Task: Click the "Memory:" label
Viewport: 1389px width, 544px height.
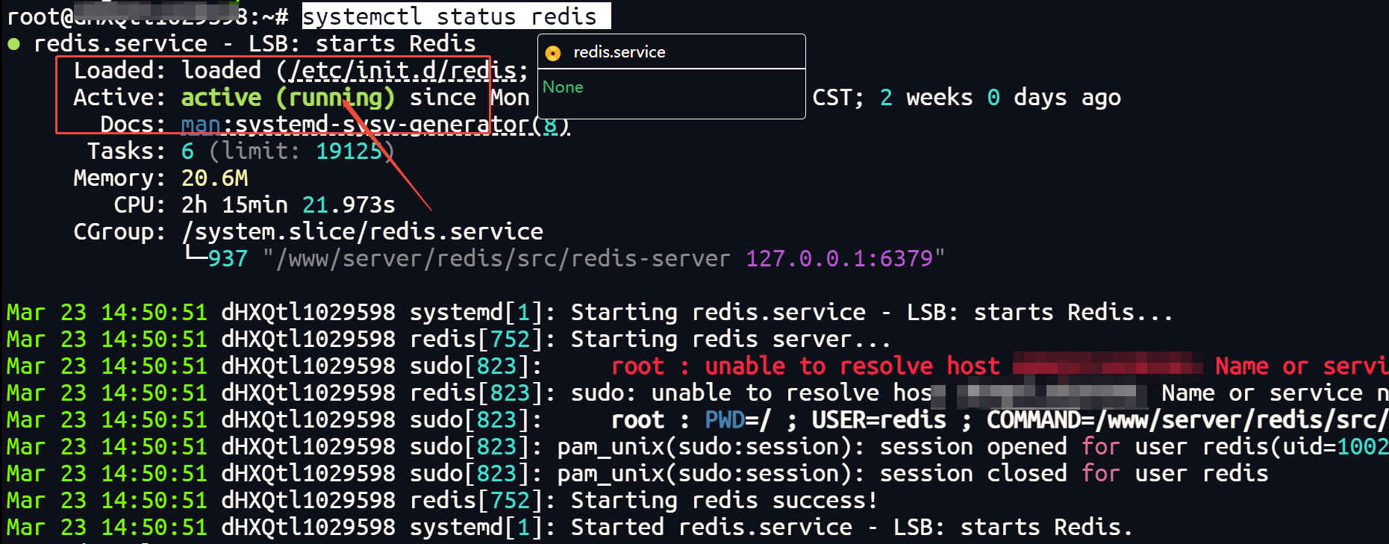Action: tap(119, 178)
